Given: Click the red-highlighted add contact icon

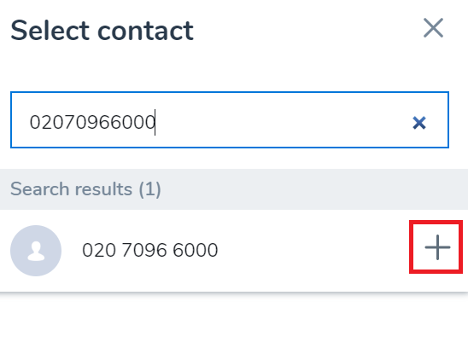Looking at the screenshot, I should [436, 246].
